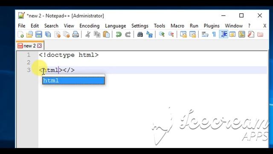Open the Search menu
The image size is (273, 154).
click(51, 26)
